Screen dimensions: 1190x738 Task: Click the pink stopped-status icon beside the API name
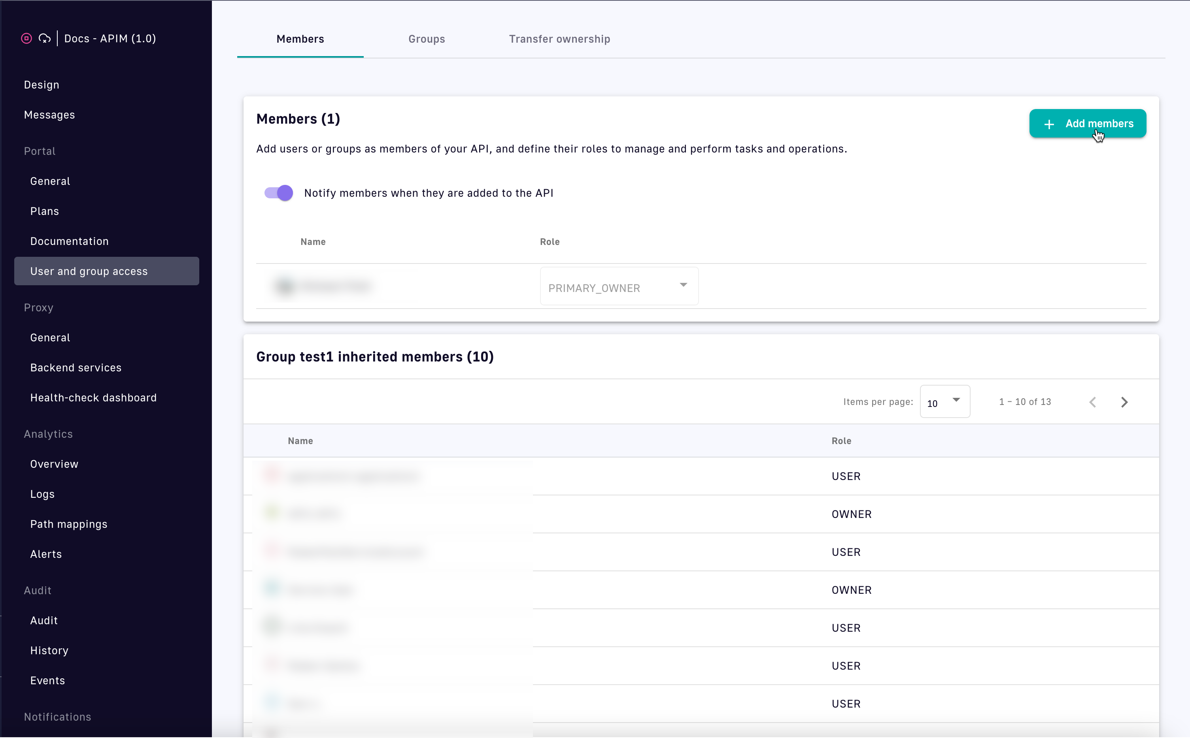point(26,39)
